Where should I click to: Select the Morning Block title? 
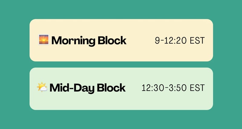[x=89, y=40]
